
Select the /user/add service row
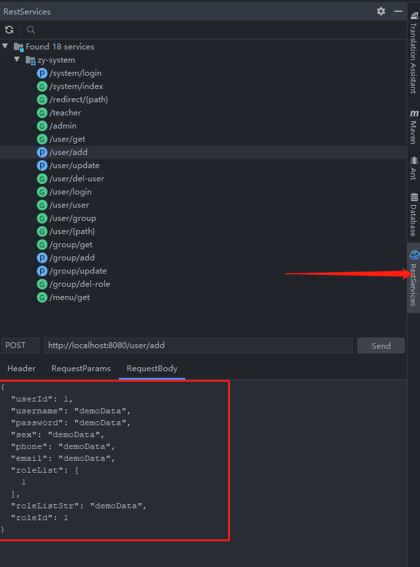(x=203, y=152)
